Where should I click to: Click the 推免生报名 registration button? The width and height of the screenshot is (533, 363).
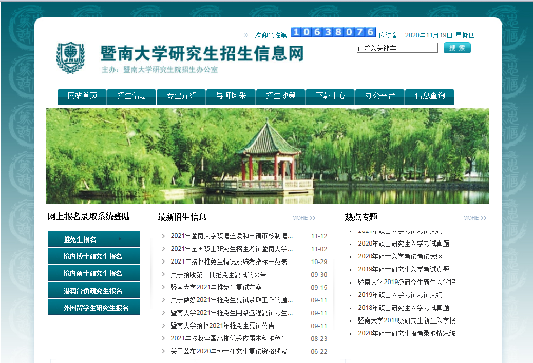[x=93, y=238]
